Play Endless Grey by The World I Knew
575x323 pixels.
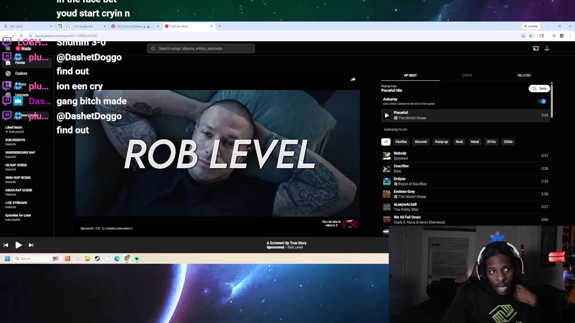pos(465,194)
